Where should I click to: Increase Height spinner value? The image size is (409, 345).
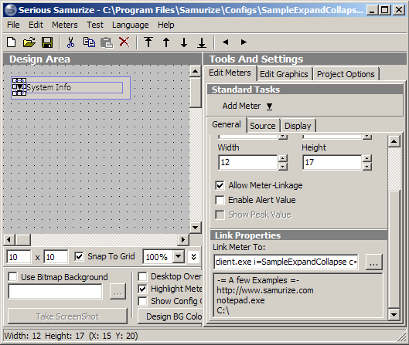tap(367, 158)
